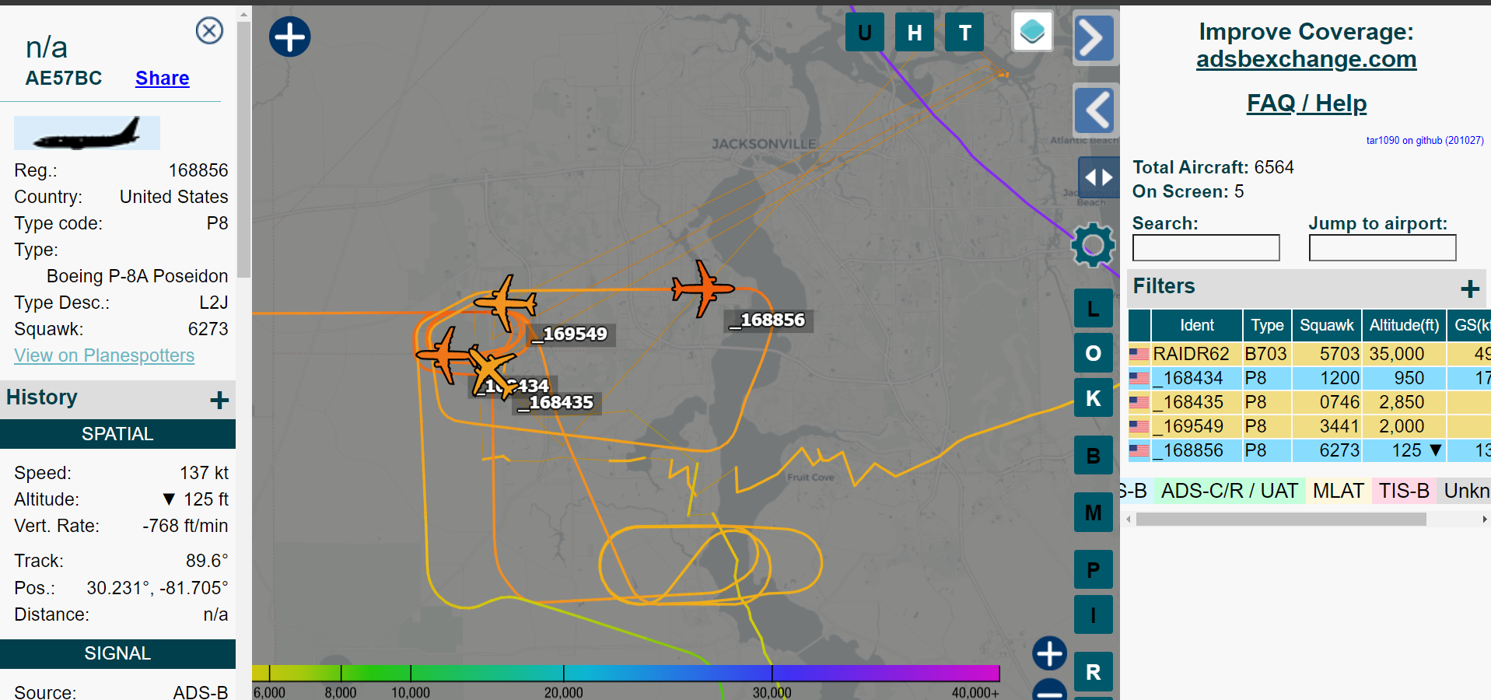Image resolution: width=1491 pixels, height=700 pixels.
Task: Toggle the T map button
Action: click(964, 33)
